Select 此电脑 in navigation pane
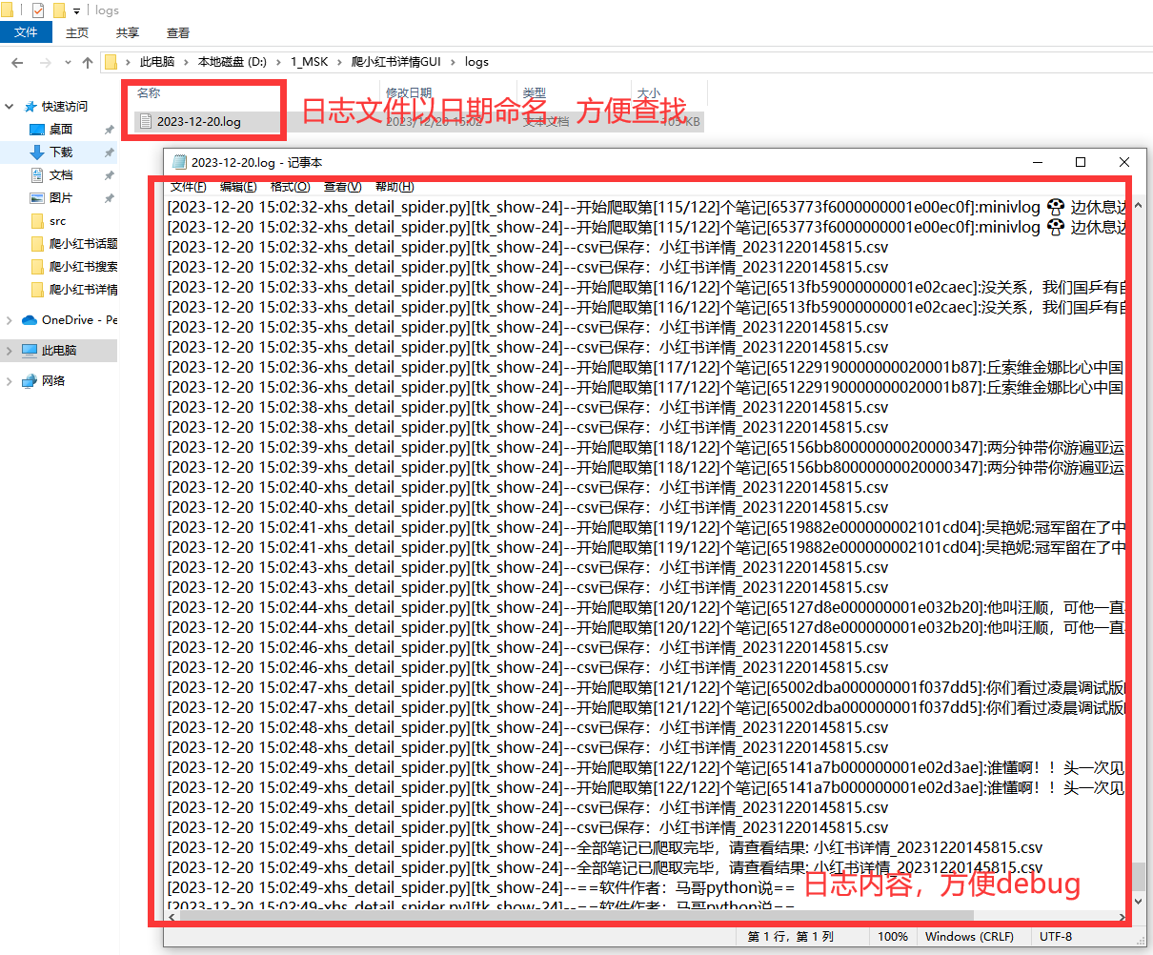Image resolution: width=1153 pixels, height=955 pixels. [x=59, y=351]
